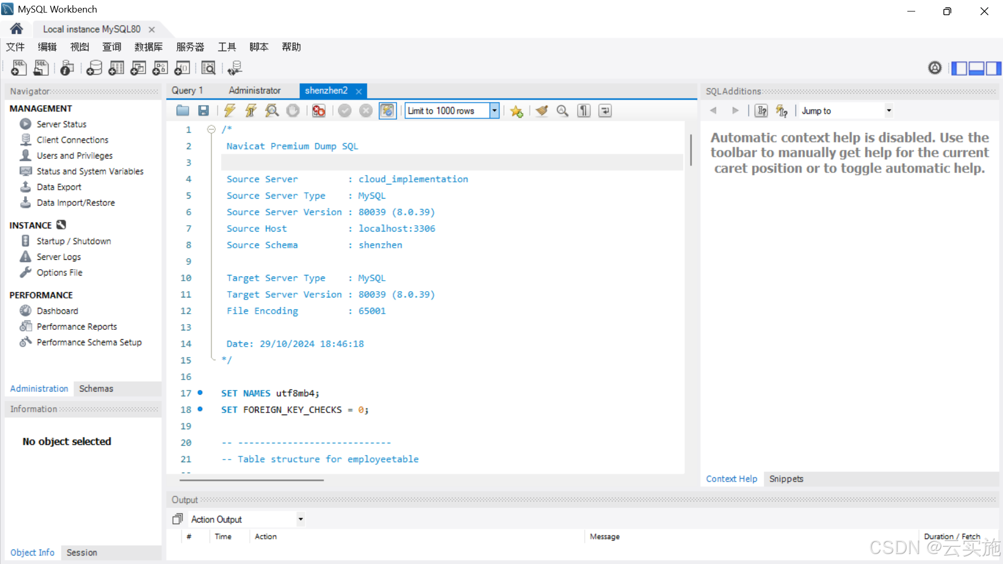Open find panel magnifier icon
This screenshot has width=1003, height=564.
562,111
